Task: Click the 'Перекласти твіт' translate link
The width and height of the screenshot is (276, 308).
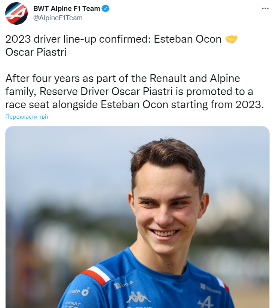Action: 27,117
